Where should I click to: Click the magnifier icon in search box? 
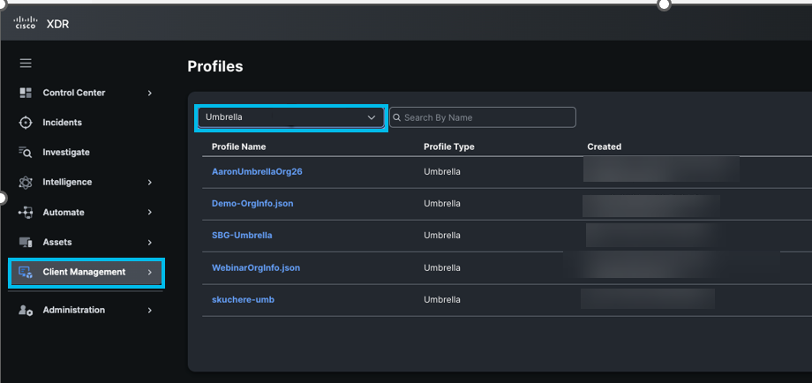pos(396,117)
